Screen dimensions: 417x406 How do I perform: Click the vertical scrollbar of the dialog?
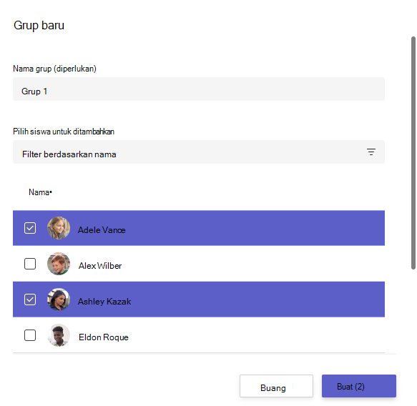pyautogui.click(x=413, y=153)
